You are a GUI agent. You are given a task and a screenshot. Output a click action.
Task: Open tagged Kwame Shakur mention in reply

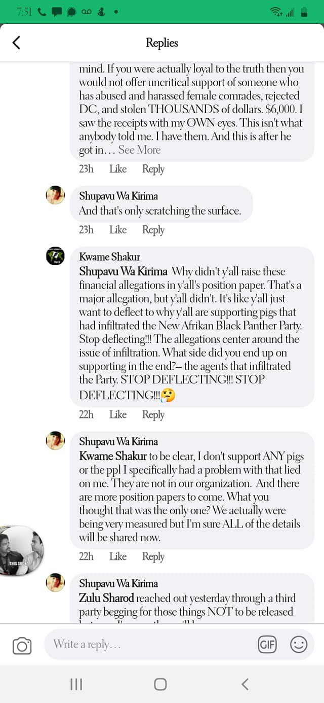pyautogui.click(x=113, y=456)
